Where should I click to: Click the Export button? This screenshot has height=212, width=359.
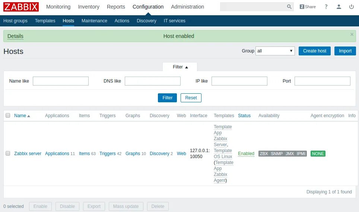tap(94, 206)
